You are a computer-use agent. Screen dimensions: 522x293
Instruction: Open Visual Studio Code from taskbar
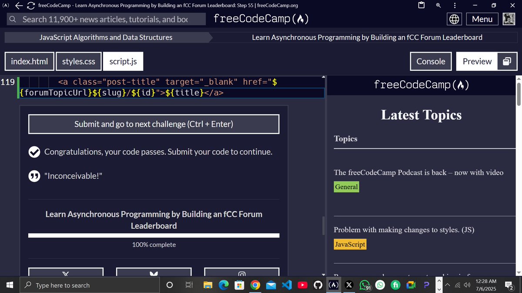286,285
